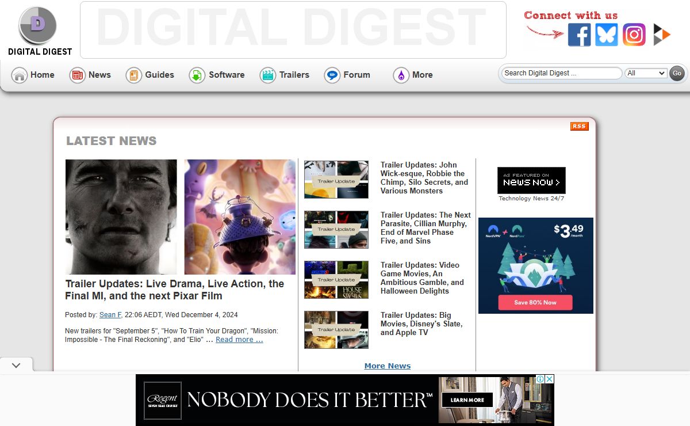Click the black-and-white man's face thumbnail
Viewport: 690px width, 426px height.
pos(121,217)
